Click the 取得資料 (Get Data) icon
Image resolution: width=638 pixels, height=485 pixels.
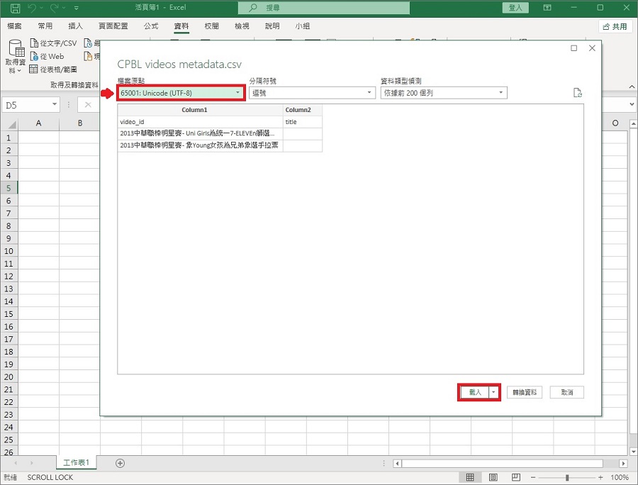point(16,48)
